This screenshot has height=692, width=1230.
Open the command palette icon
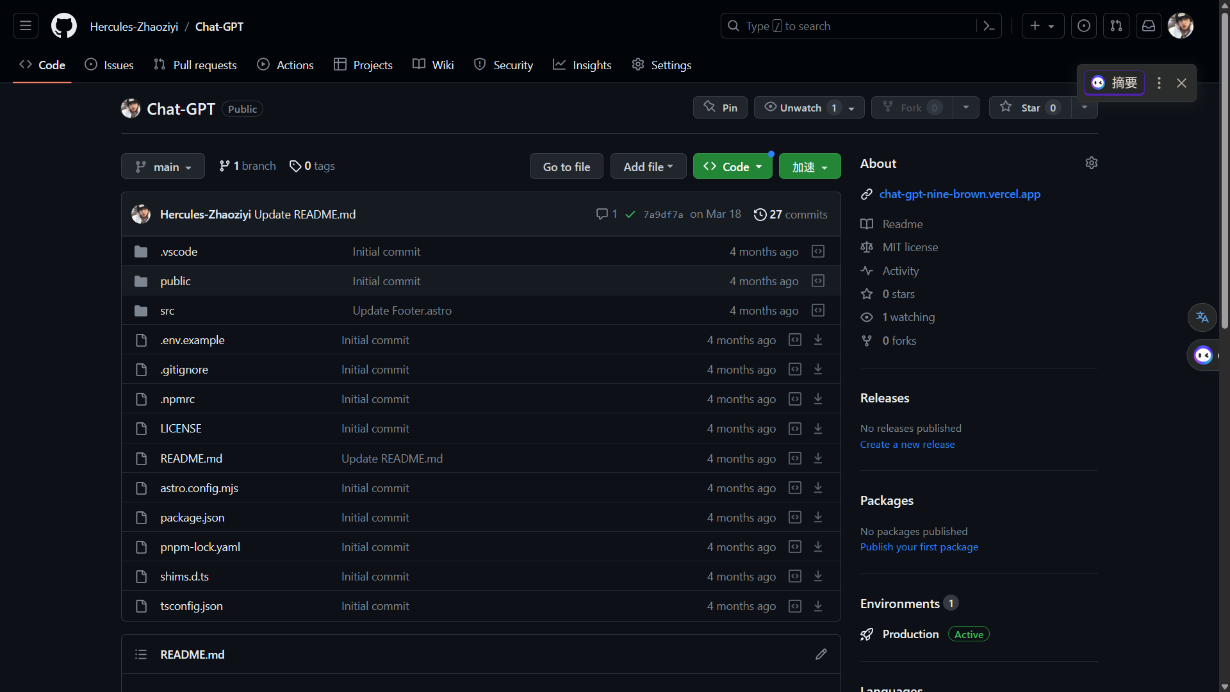coord(988,26)
